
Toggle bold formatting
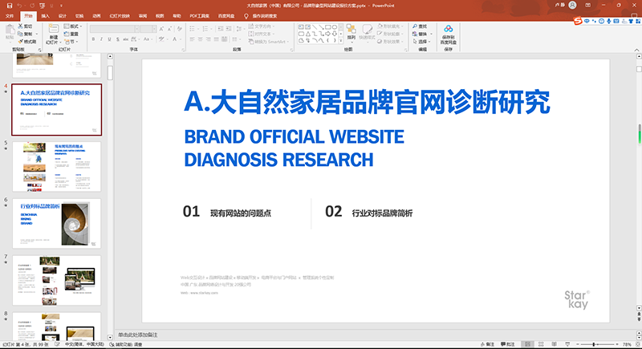(x=93, y=39)
